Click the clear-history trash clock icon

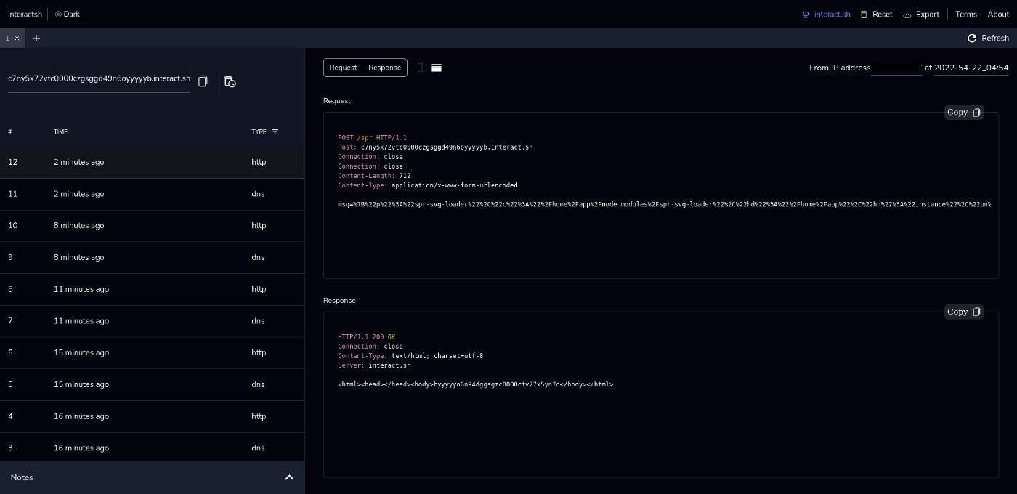click(x=230, y=81)
